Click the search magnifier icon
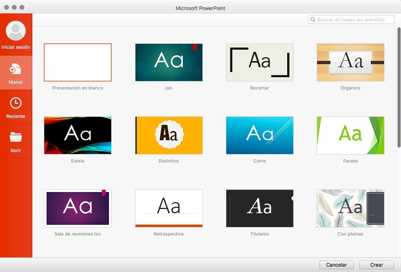 click(x=313, y=20)
